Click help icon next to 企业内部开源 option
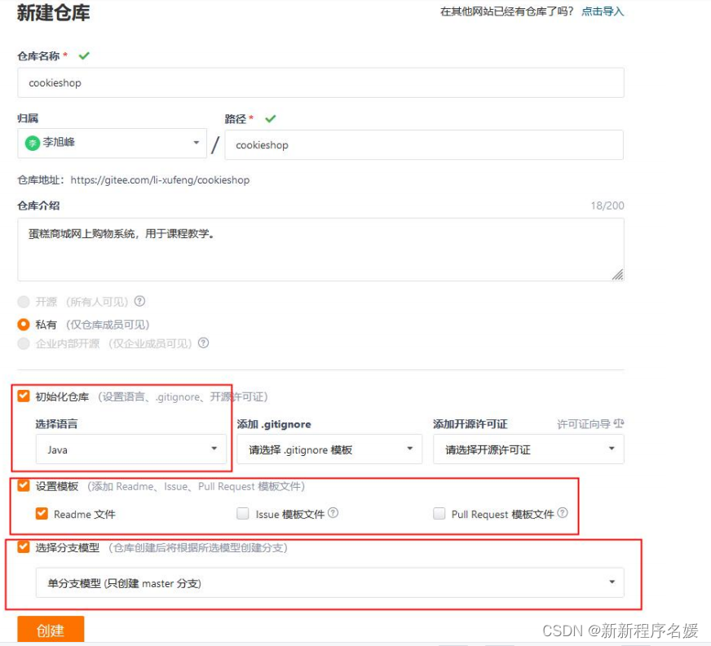Image resolution: width=711 pixels, height=646 pixels. pyautogui.click(x=204, y=343)
